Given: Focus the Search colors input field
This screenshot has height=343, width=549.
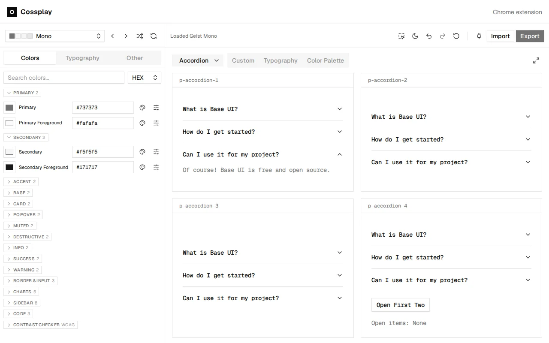Looking at the screenshot, I should point(64,78).
